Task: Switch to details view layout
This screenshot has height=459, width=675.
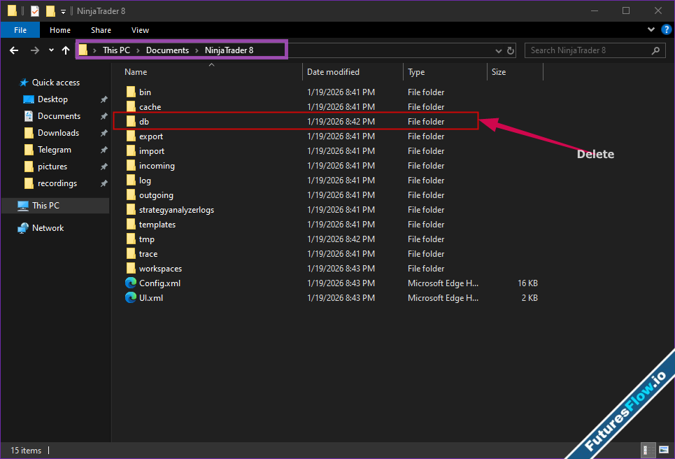Action: pos(648,450)
